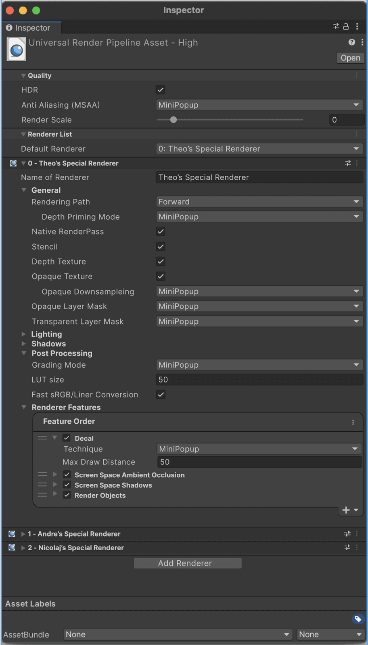Open the Default Renderer dropdown

(x=259, y=149)
